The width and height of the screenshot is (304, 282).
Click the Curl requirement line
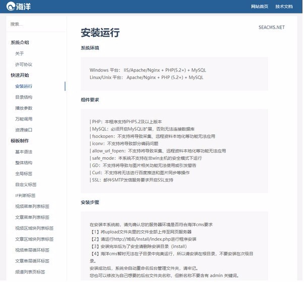click(x=140, y=173)
